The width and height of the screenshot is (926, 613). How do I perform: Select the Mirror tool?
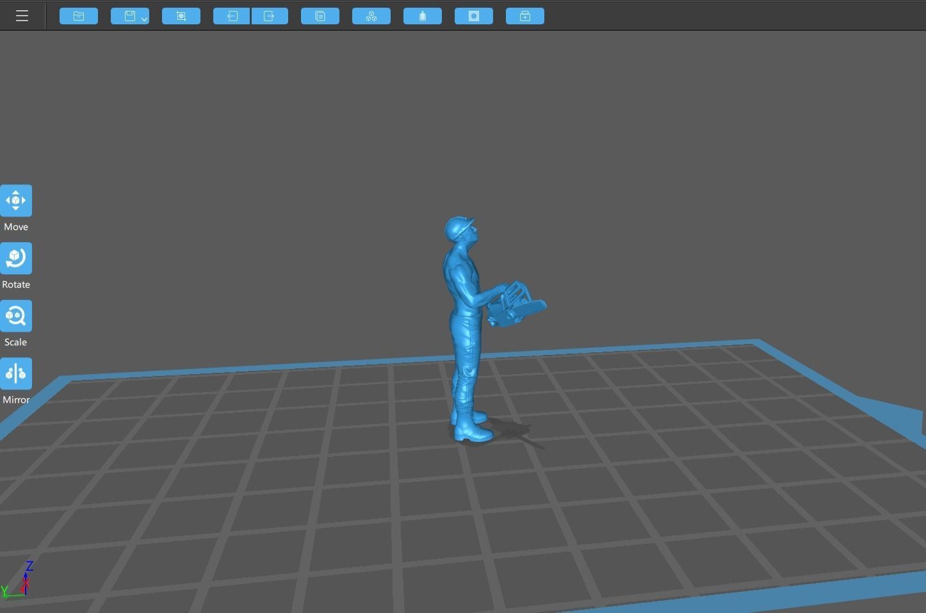coord(16,374)
